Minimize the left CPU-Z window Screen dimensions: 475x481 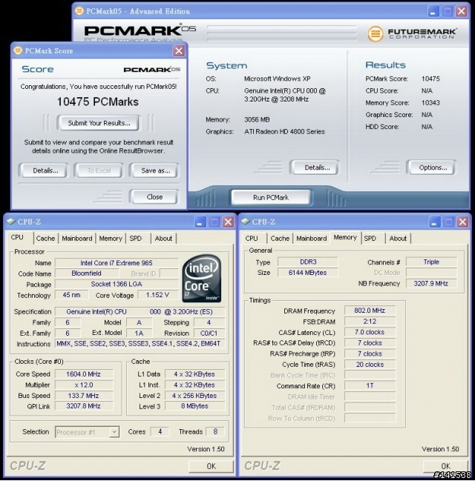(200, 222)
